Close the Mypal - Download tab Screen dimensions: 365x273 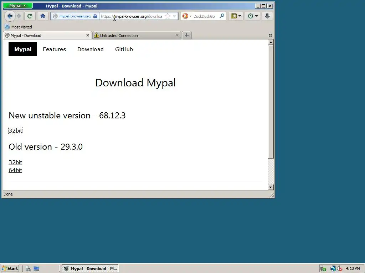[x=88, y=35]
